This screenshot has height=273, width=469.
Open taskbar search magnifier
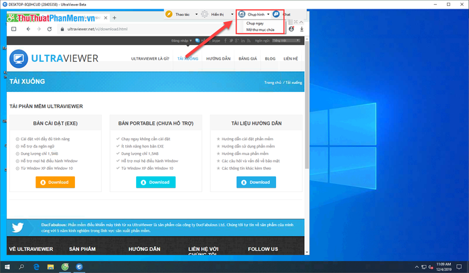point(21,267)
